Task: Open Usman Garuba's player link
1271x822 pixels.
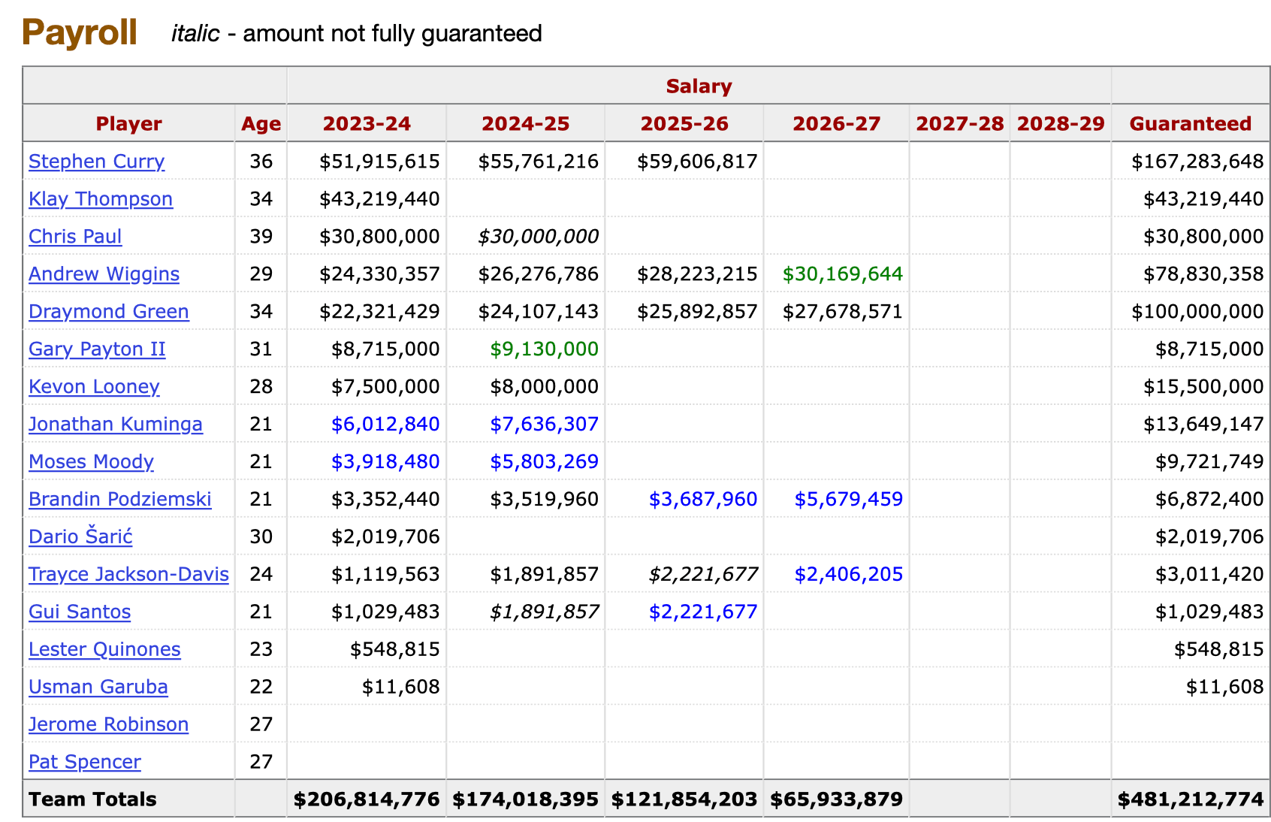Action: click(98, 688)
